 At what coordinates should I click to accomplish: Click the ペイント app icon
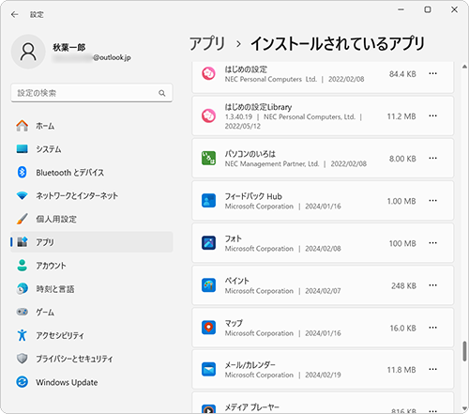208,285
